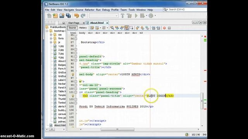This screenshot has width=248, height=139.
Task: Switch to Source view
Action: point(72,28)
